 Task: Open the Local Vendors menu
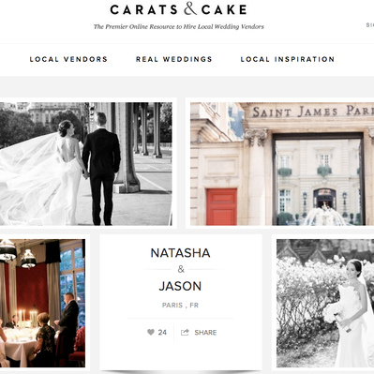click(68, 59)
